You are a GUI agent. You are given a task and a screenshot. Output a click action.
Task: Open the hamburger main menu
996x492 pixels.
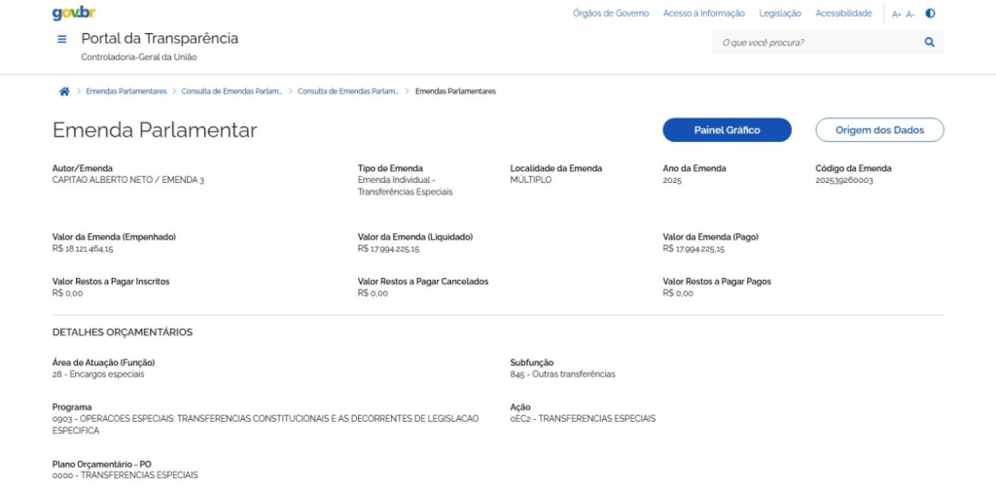coord(62,40)
